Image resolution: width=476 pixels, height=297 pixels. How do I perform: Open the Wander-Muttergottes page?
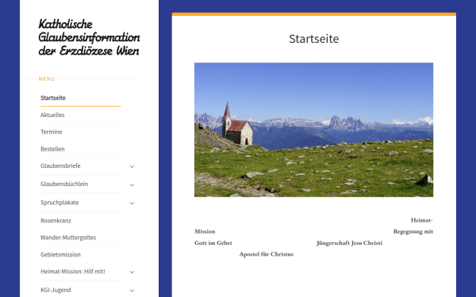point(68,238)
